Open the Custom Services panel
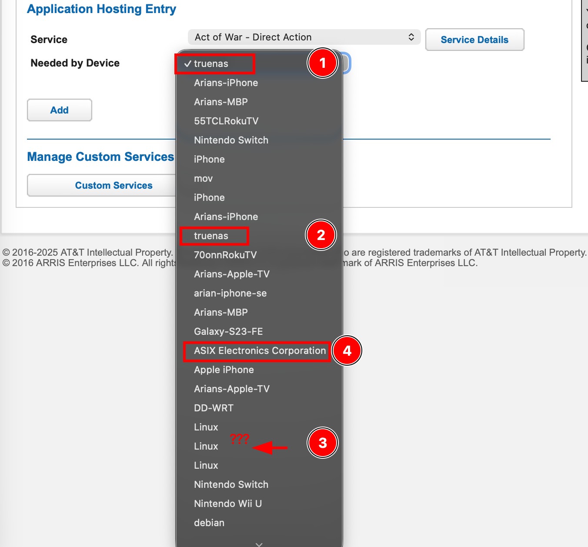 tap(114, 185)
